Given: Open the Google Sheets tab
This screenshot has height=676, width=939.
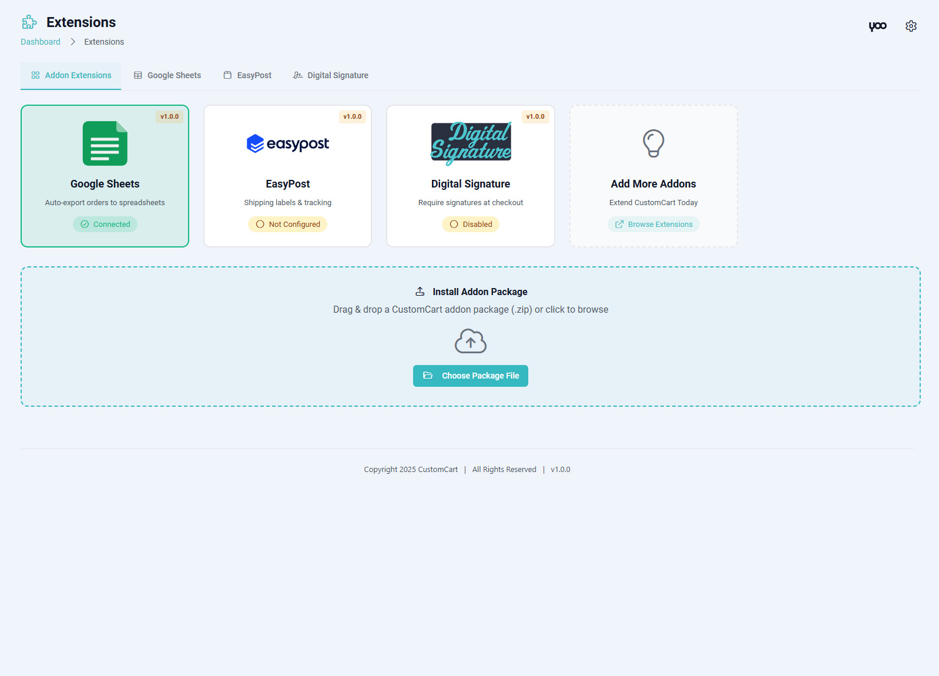Looking at the screenshot, I should pos(167,75).
